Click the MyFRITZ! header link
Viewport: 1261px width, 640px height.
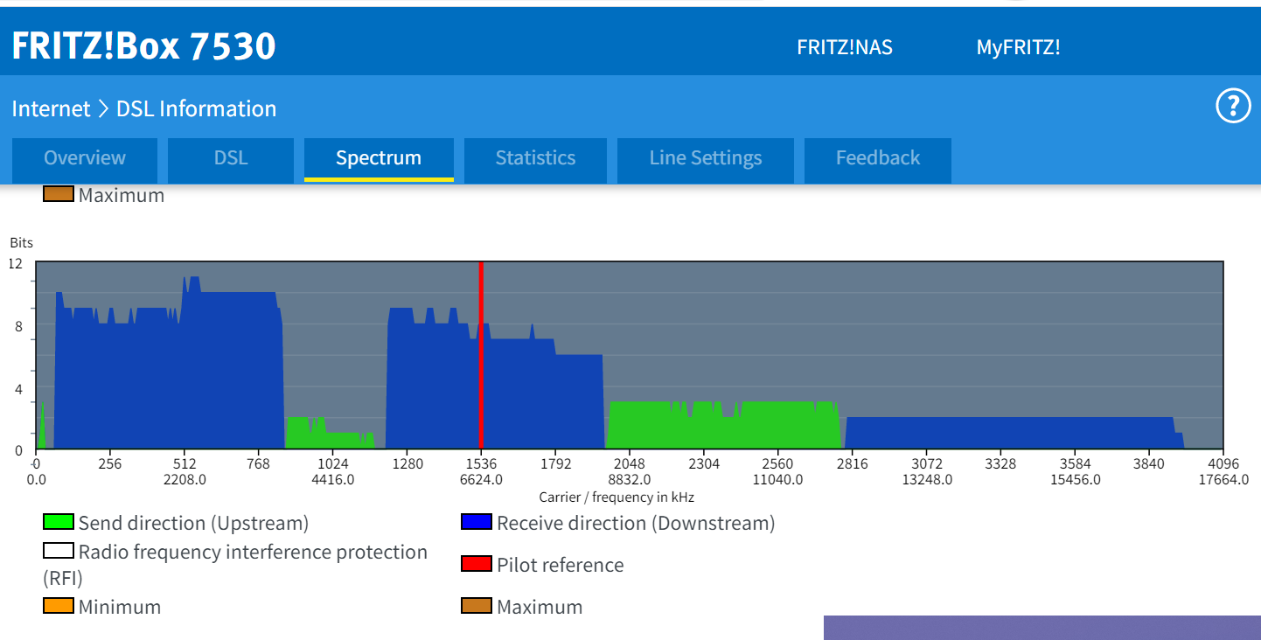[x=1018, y=47]
